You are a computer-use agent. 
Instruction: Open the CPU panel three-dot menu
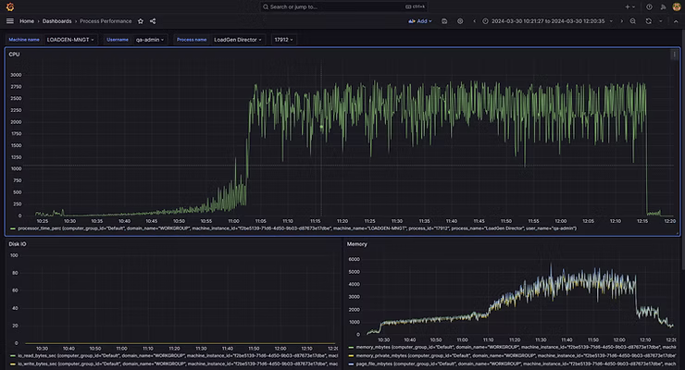point(674,55)
